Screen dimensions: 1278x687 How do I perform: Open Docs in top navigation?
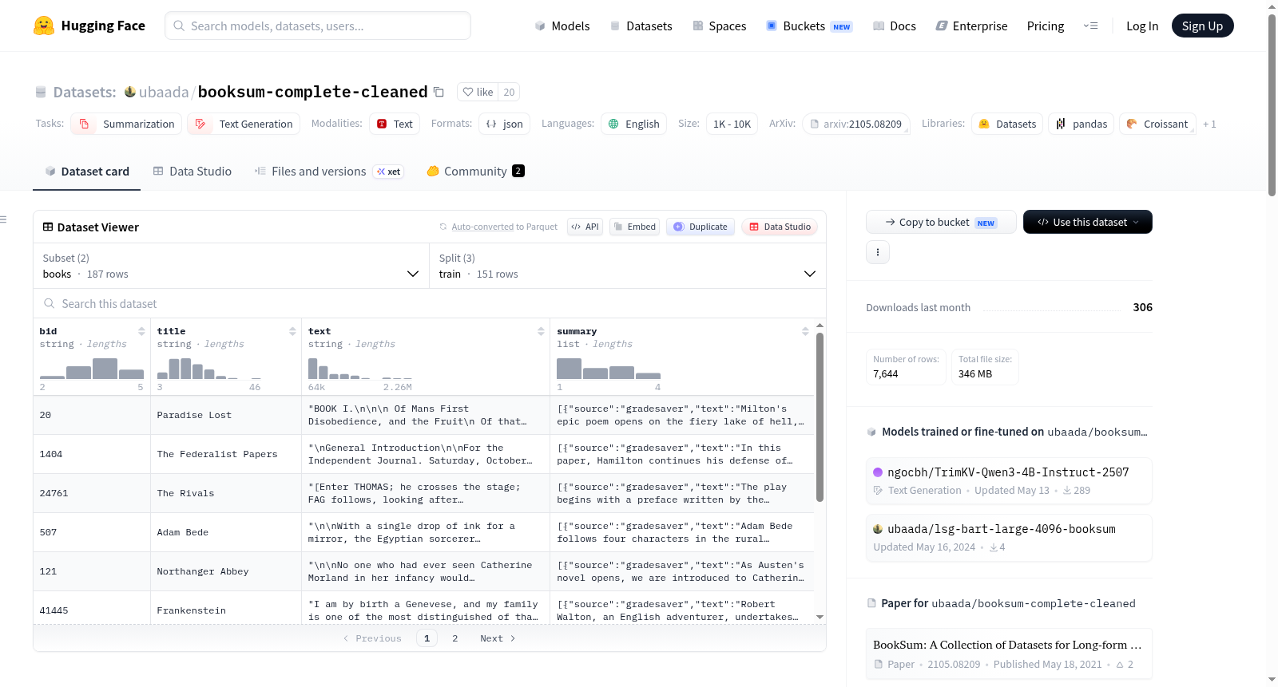click(895, 26)
